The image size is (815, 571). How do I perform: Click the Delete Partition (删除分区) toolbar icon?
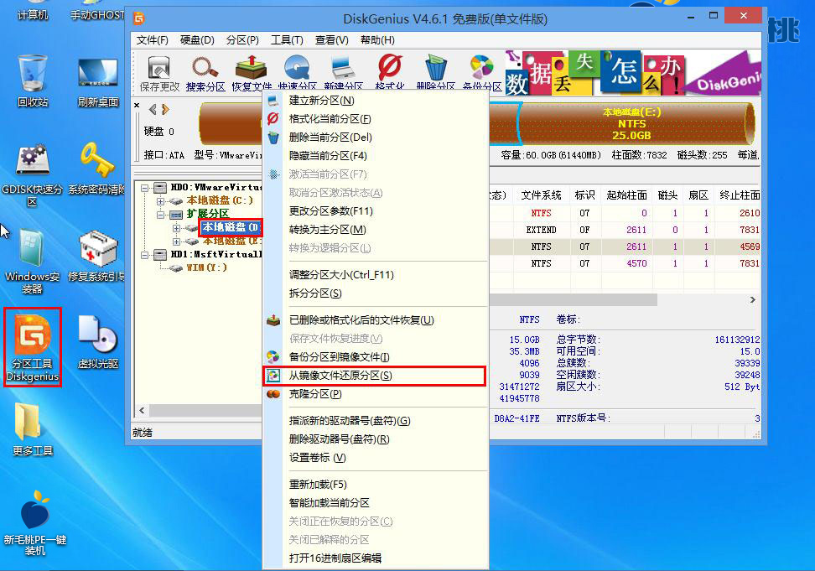435,74
